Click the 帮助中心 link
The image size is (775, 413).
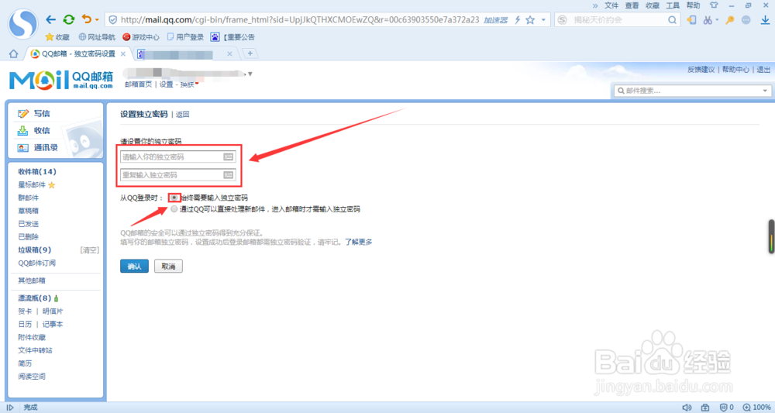point(735,70)
